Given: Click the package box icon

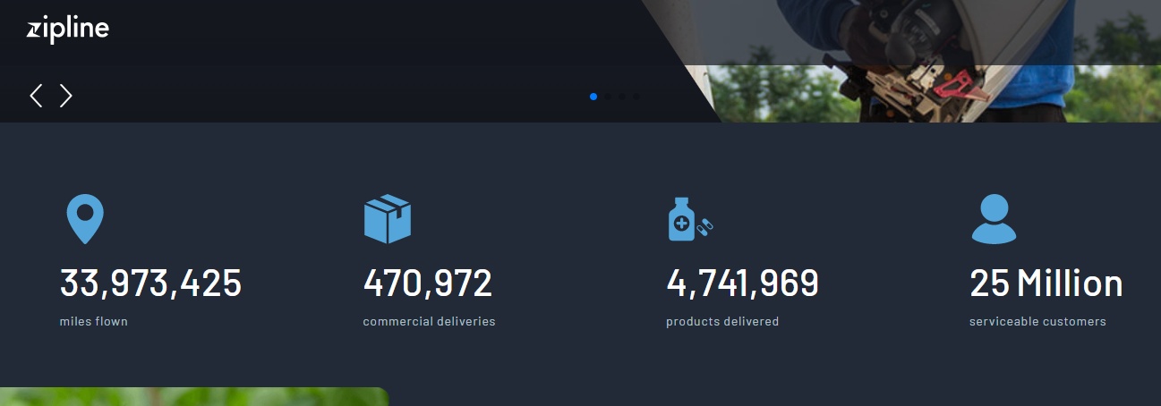Looking at the screenshot, I should [388, 219].
